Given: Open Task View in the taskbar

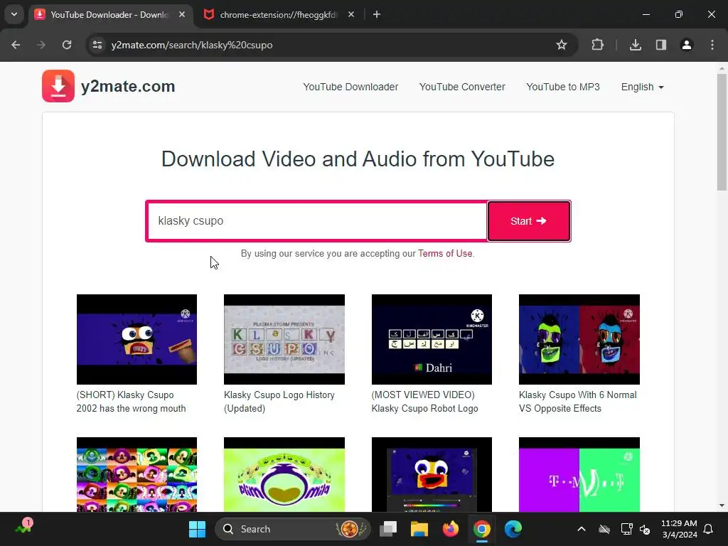Looking at the screenshot, I should pos(388,529).
